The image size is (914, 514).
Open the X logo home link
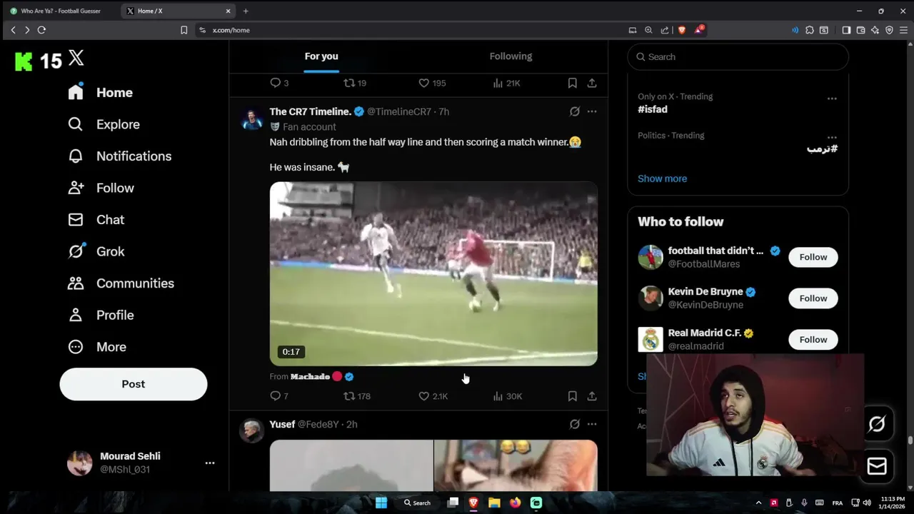click(x=76, y=59)
